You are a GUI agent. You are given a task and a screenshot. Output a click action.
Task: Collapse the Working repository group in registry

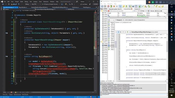[101, 11]
